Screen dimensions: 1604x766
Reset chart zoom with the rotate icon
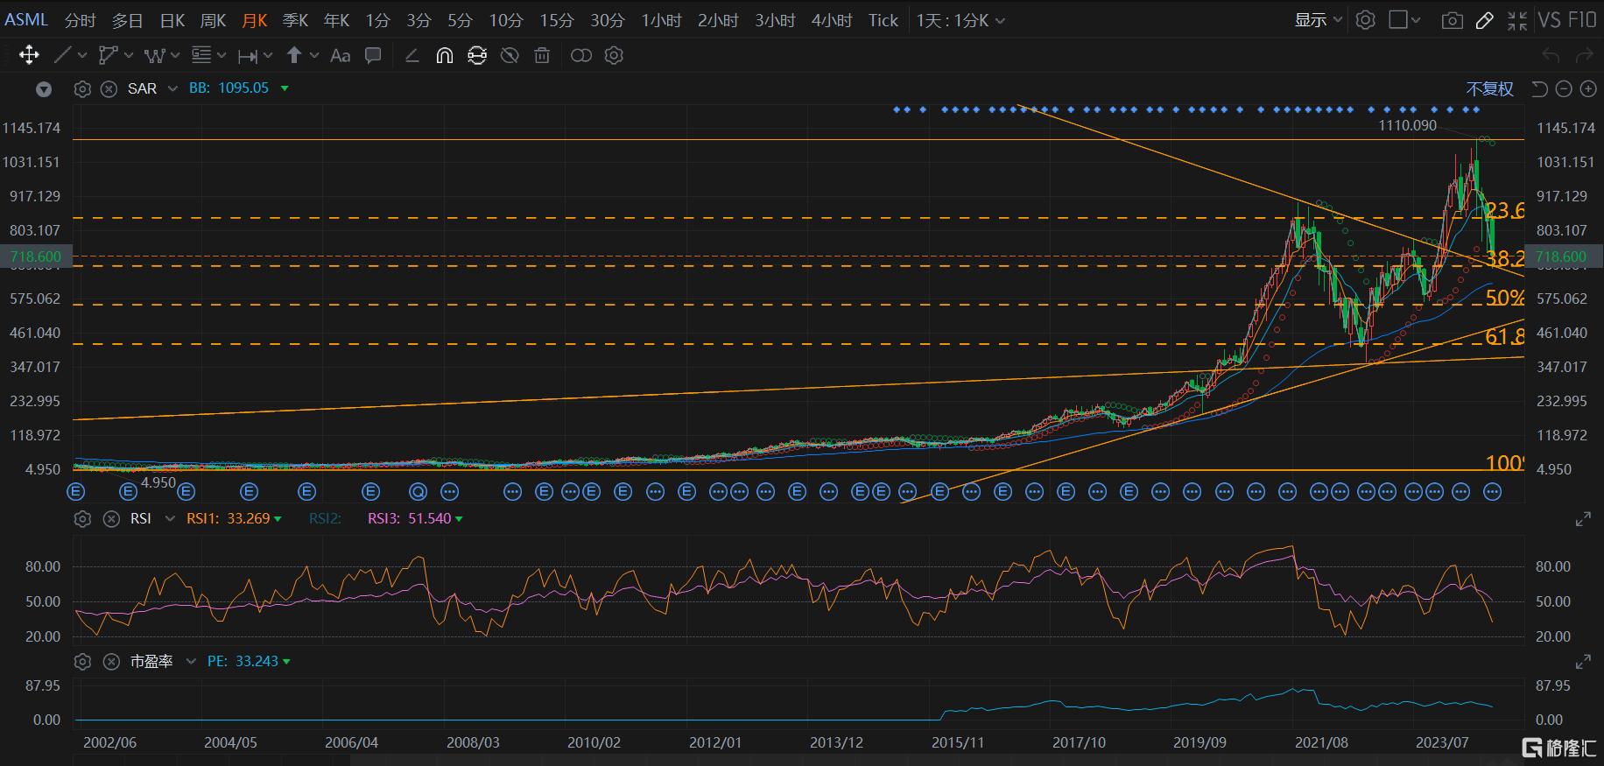coord(1540,88)
